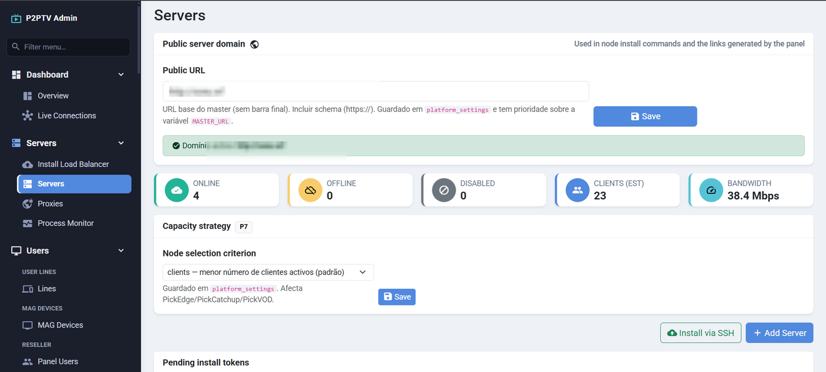Click the CLIENTS (EST) count 23

(600, 196)
